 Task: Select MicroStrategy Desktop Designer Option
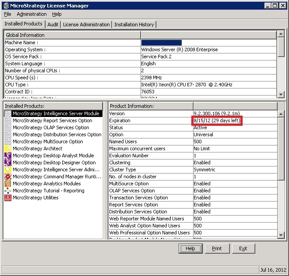[x=53, y=163]
